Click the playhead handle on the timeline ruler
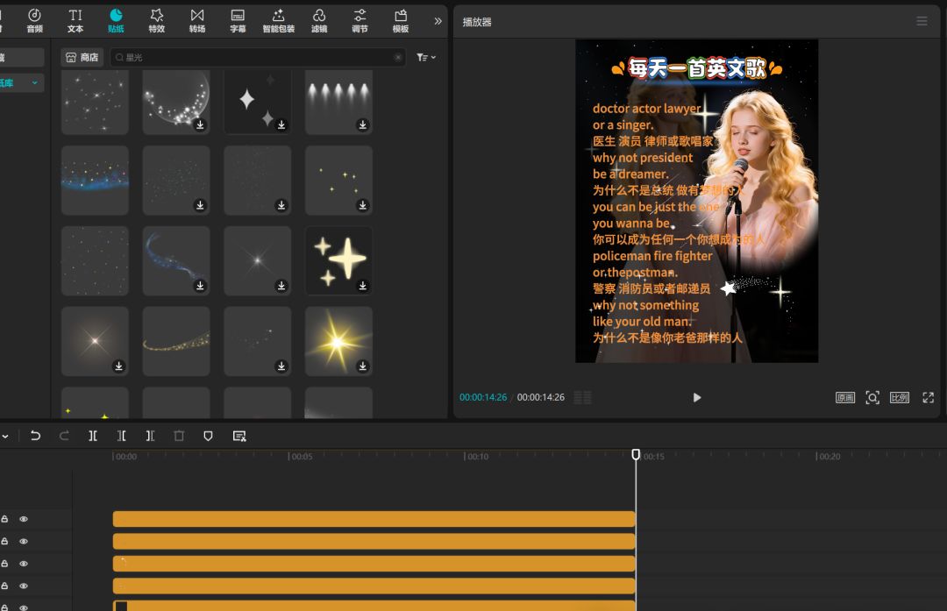Image resolution: width=947 pixels, height=611 pixels. pyautogui.click(x=637, y=454)
